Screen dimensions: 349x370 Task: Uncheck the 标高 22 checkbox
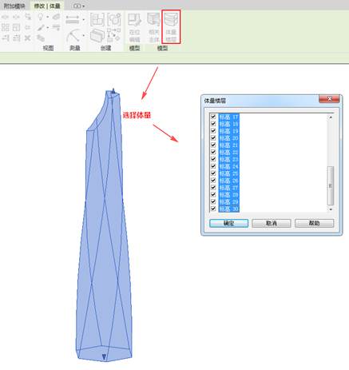point(213,152)
